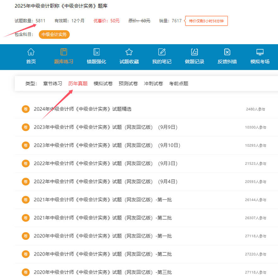
Task: Open 2020年 试题 第二批 paper
Action: [103, 254]
